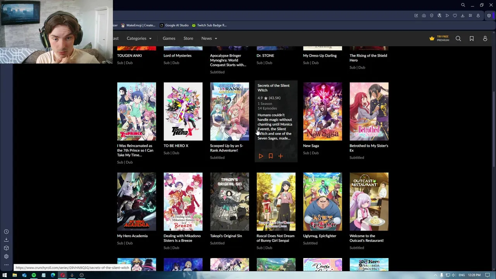Click the browser tab search magnifier
496x279 pixels.
(463, 5)
